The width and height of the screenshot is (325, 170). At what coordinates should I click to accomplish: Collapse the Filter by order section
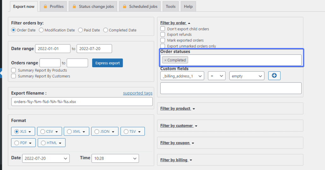(175, 23)
